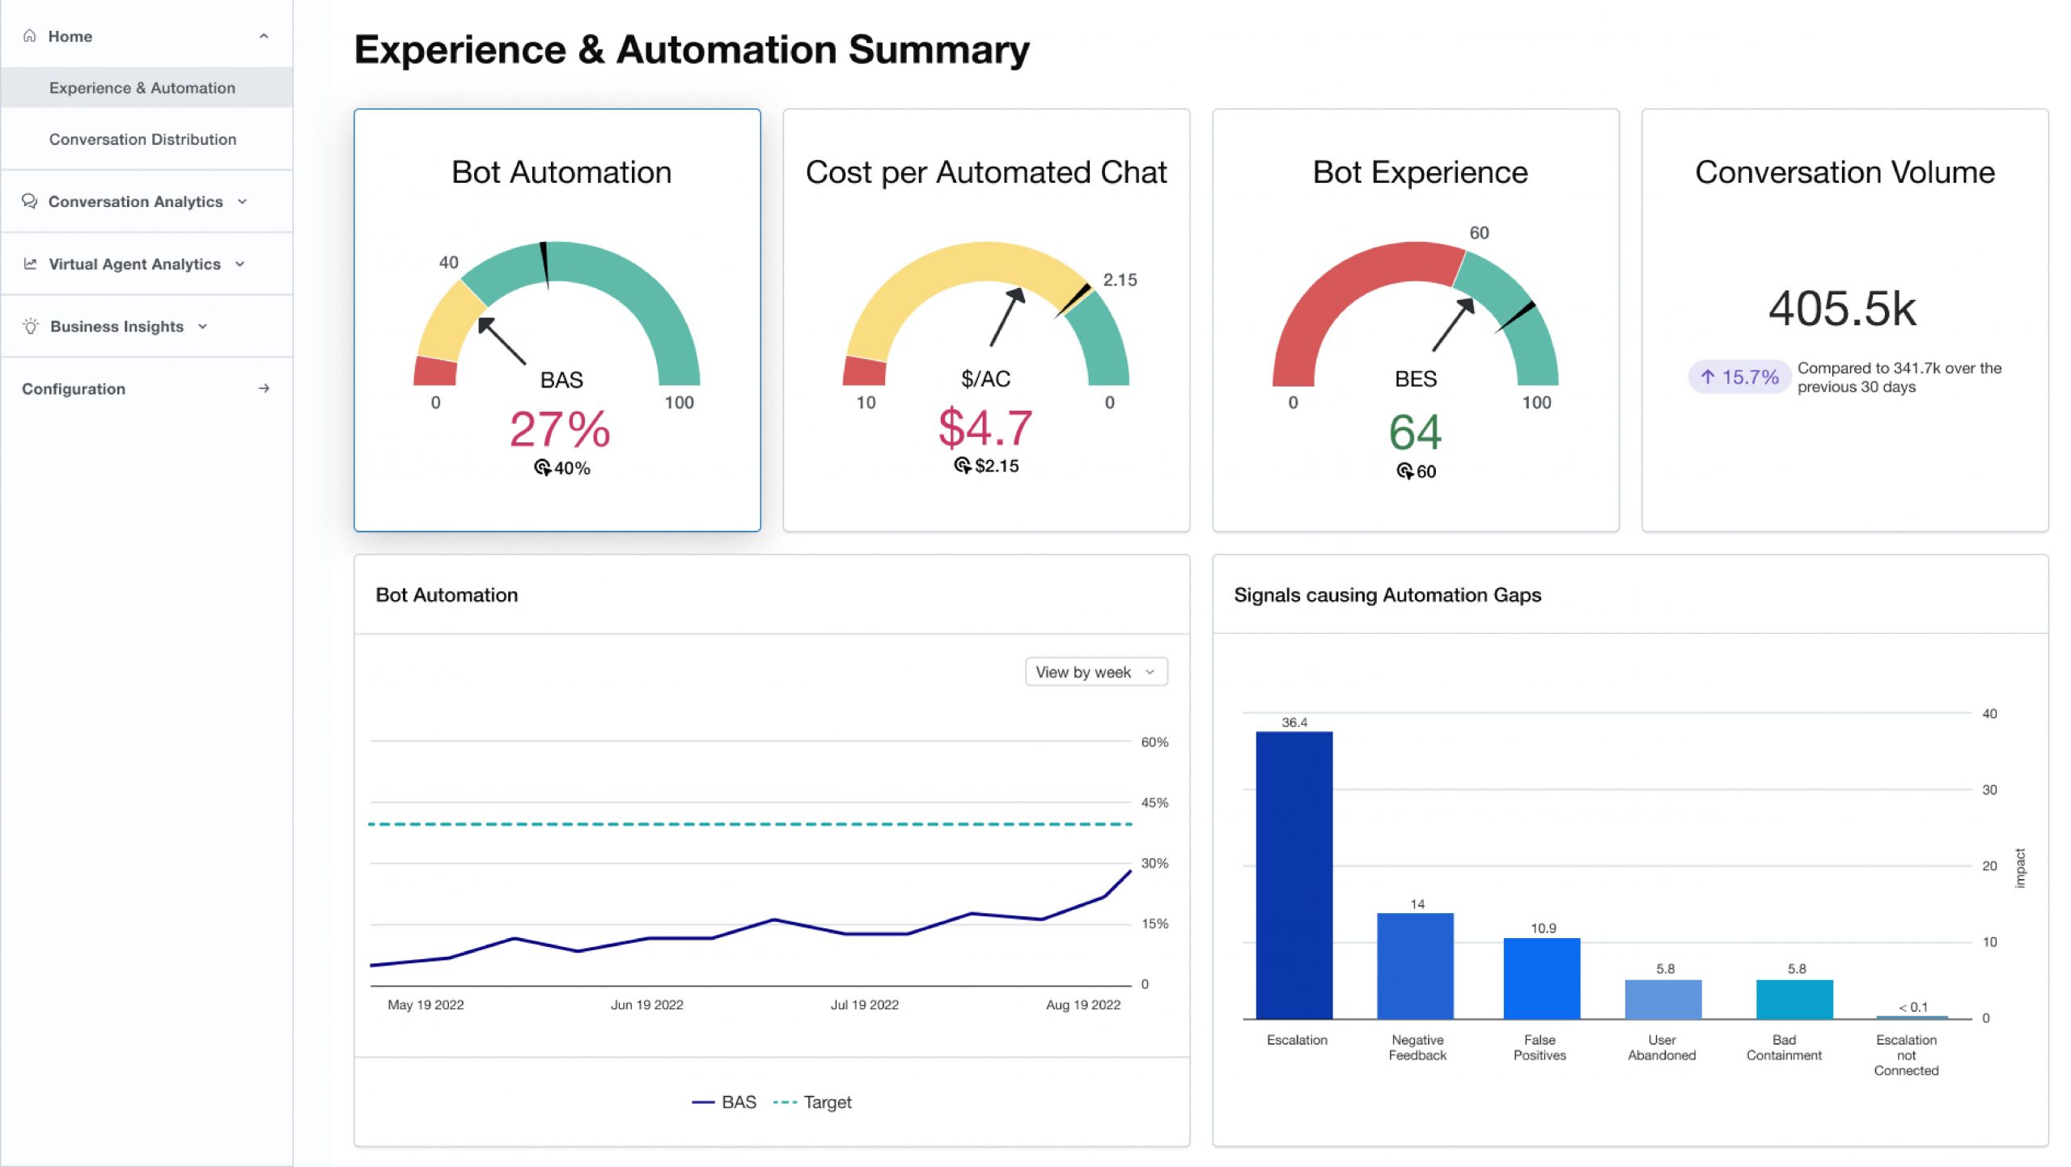Select the Cost per Automated Chat card

click(986, 320)
